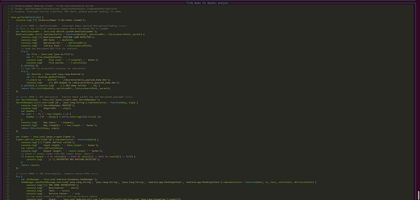Click the "rt.exec('cp '" line
This screenshot has width=420, height=200.
[68, 79]
